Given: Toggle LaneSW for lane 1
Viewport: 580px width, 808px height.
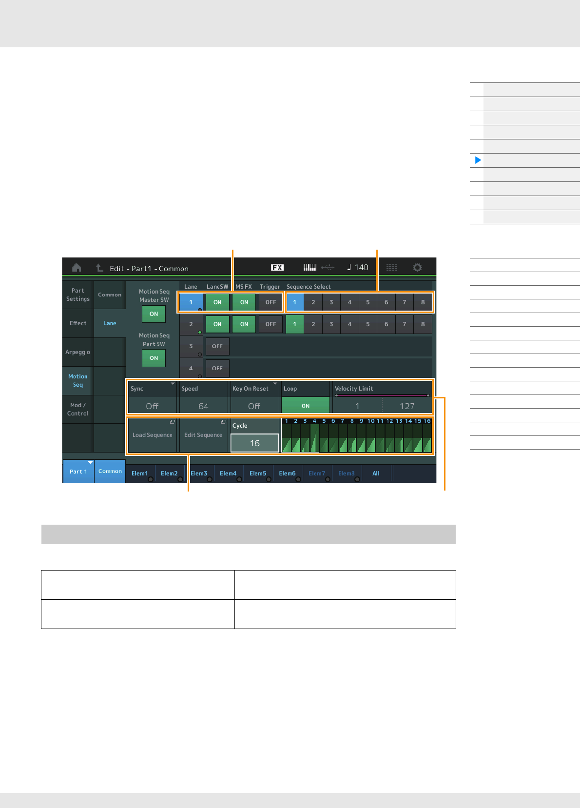Looking at the screenshot, I should 217,302.
